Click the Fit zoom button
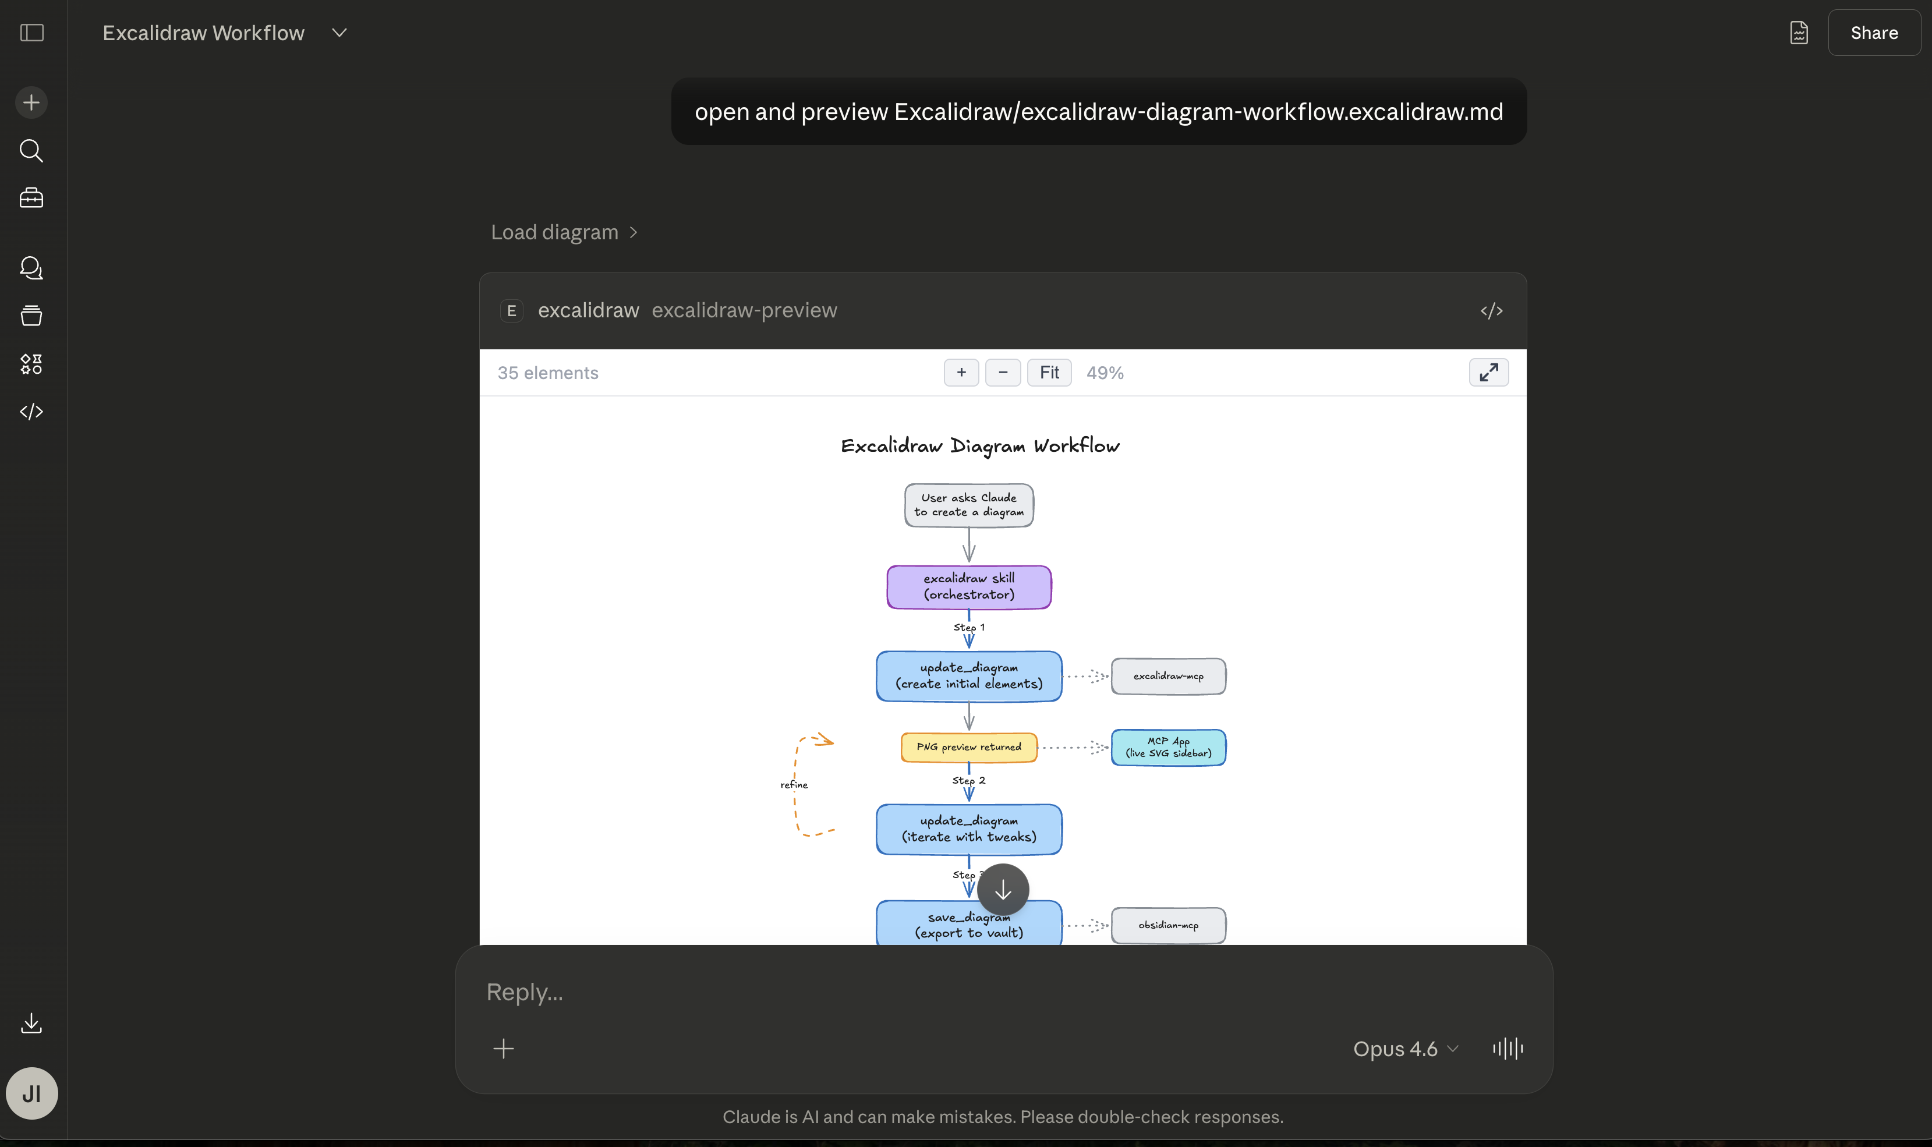 pyautogui.click(x=1049, y=373)
